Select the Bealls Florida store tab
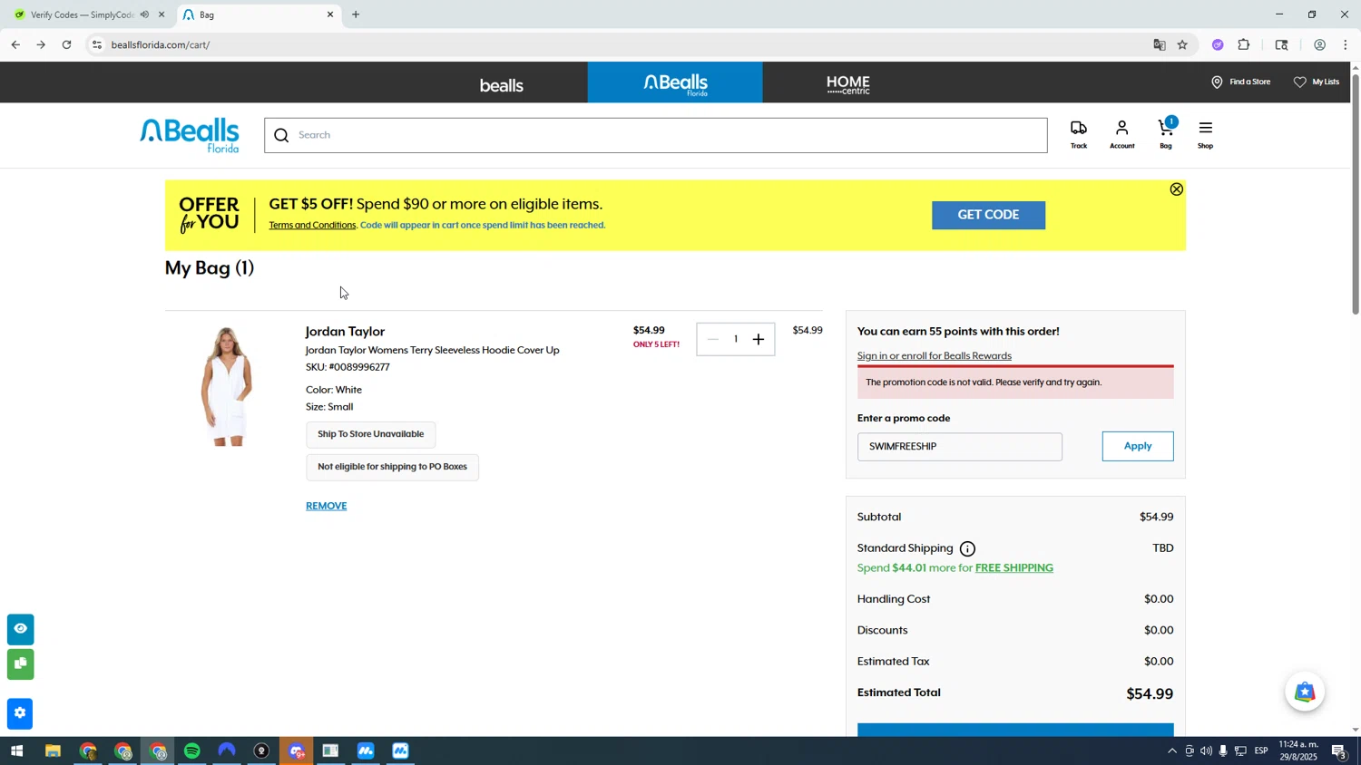1361x765 pixels. coord(675,83)
